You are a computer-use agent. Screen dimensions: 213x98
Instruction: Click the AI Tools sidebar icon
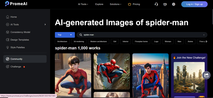(8, 24)
